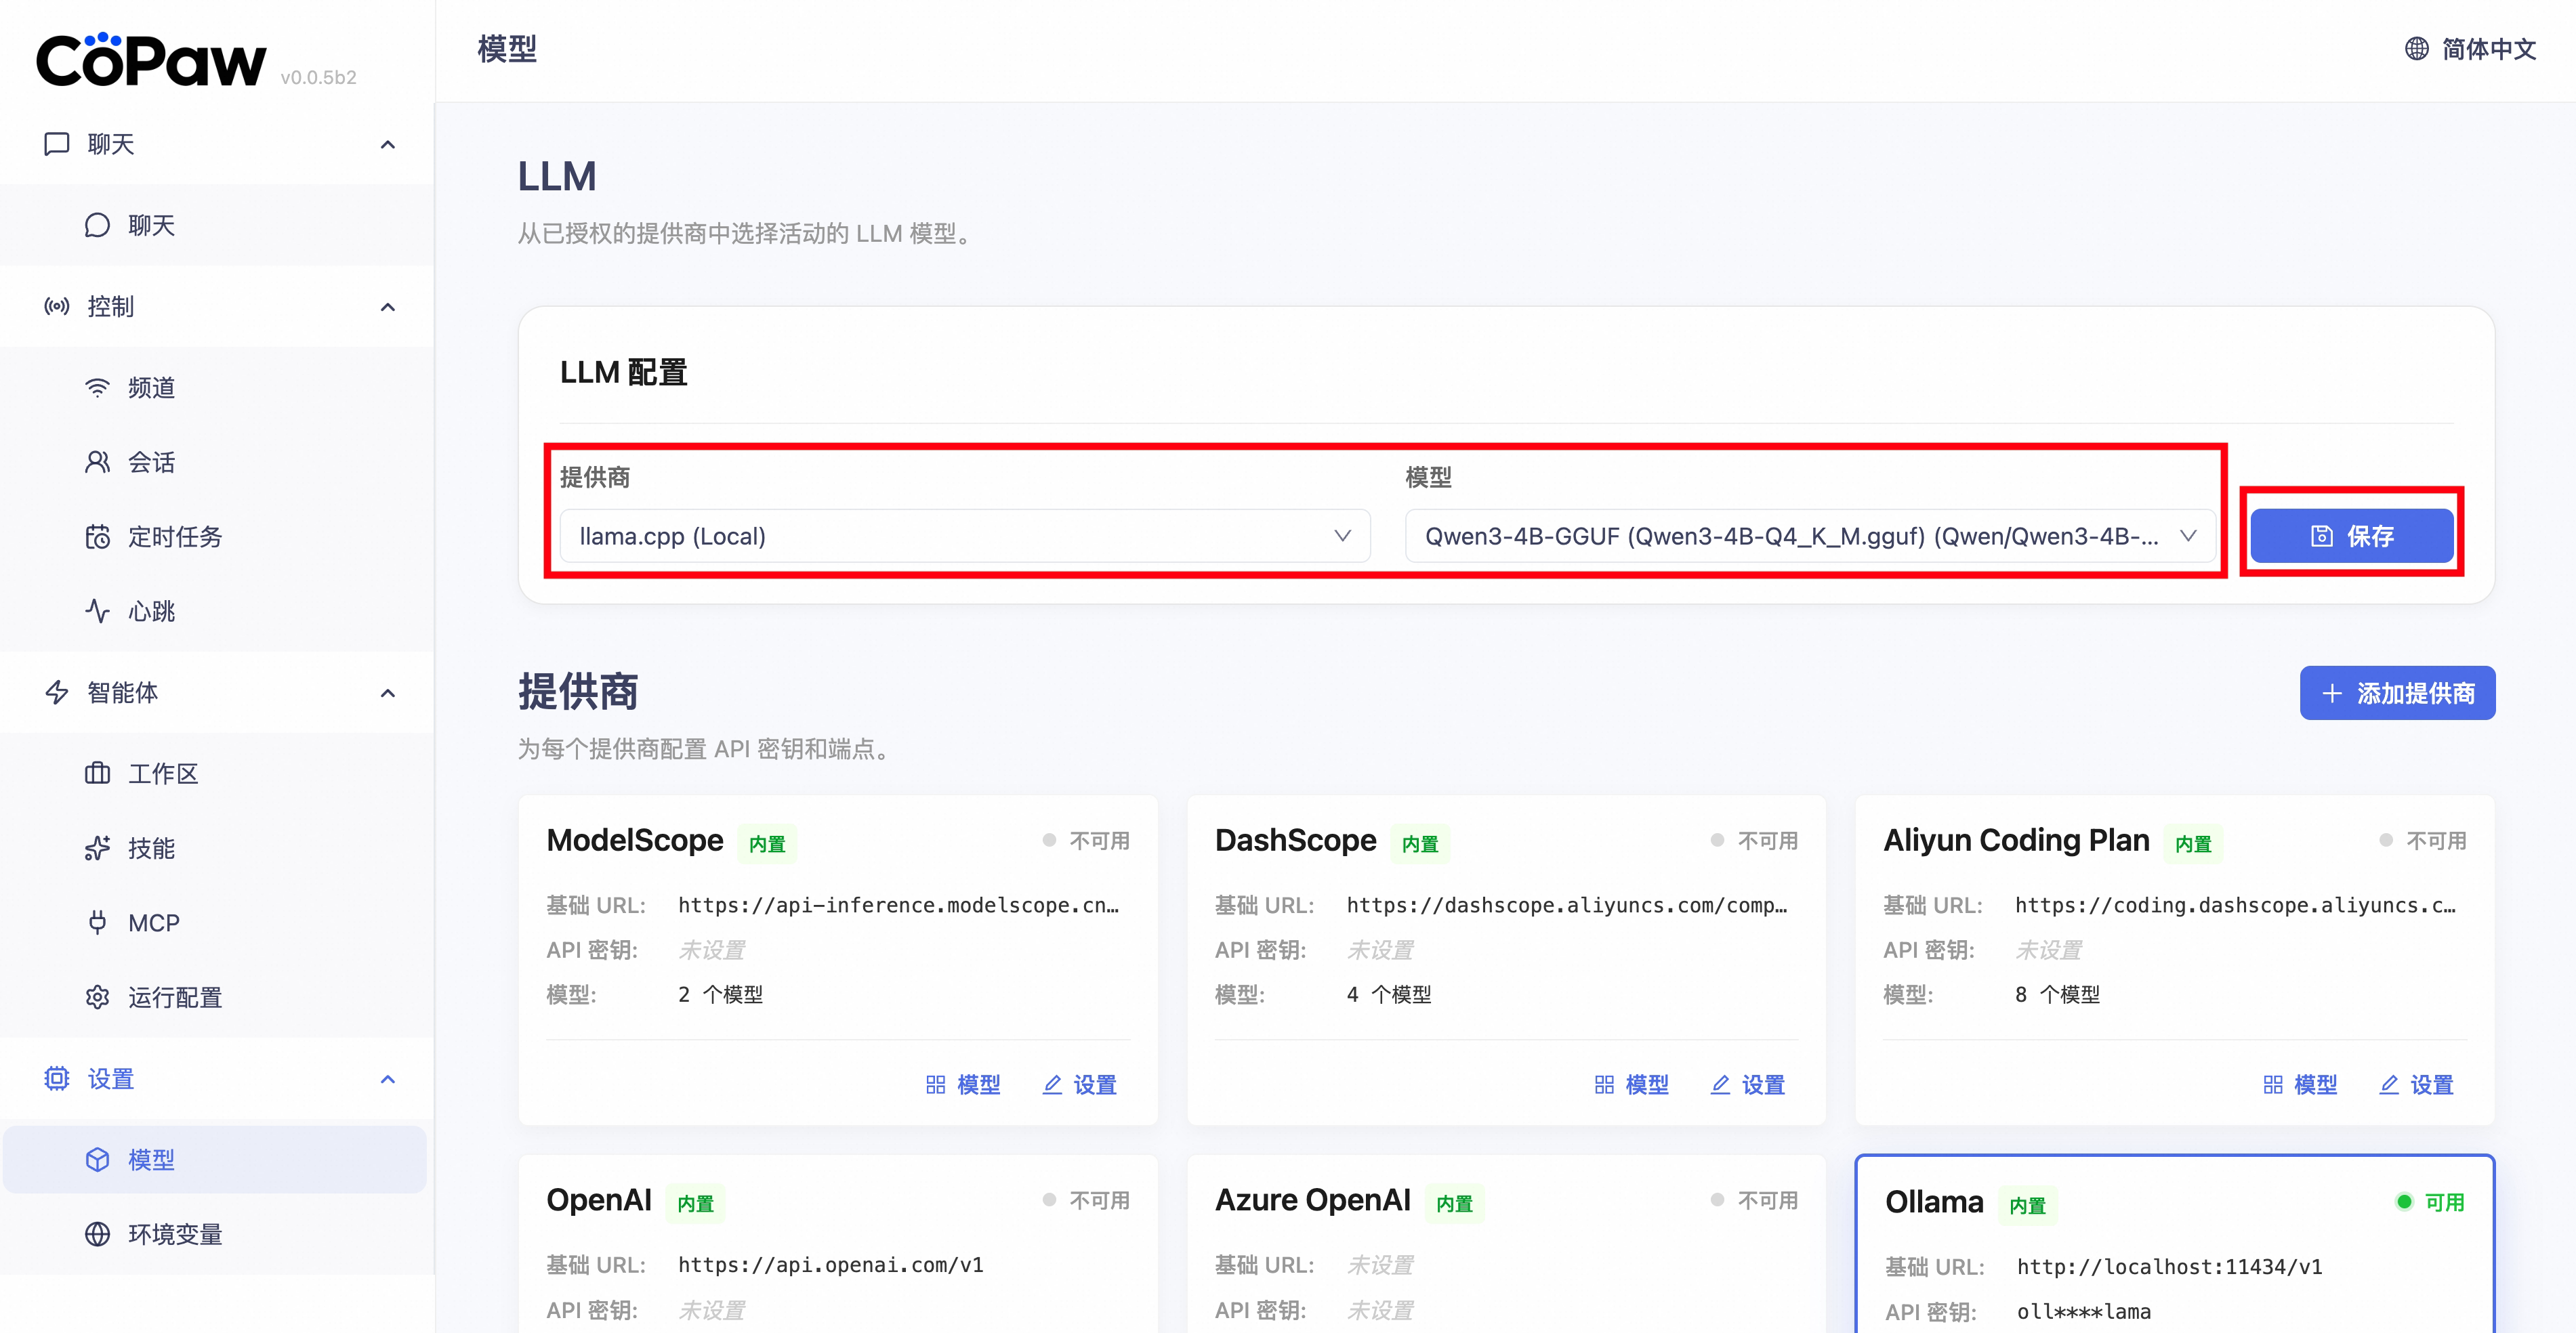This screenshot has width=2576, height=1333.
Task: Select the 聊天 chat sub-item
Action: coord(150,225)
